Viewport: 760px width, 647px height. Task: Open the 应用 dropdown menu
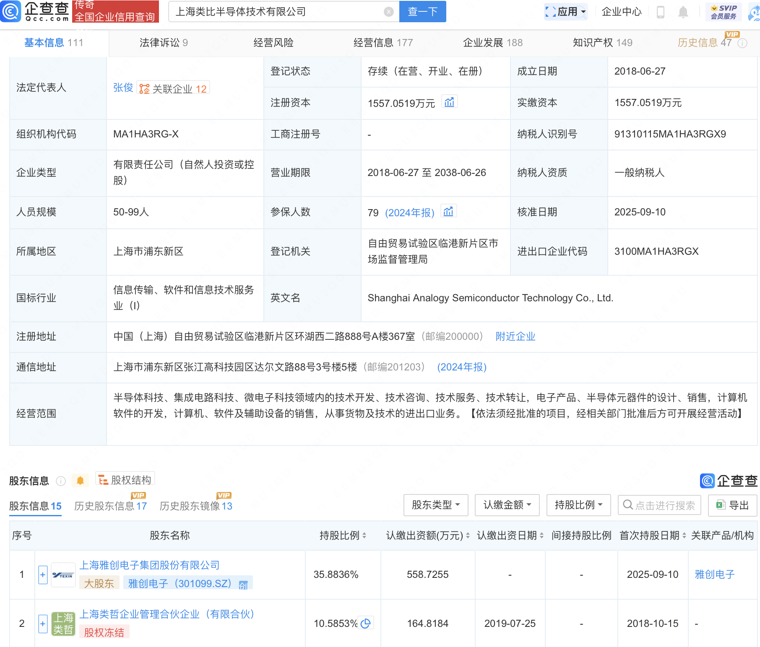[x=566, y=12]
